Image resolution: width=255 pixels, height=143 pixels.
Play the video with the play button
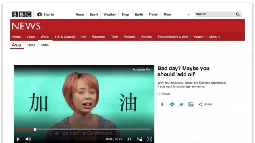18,139
